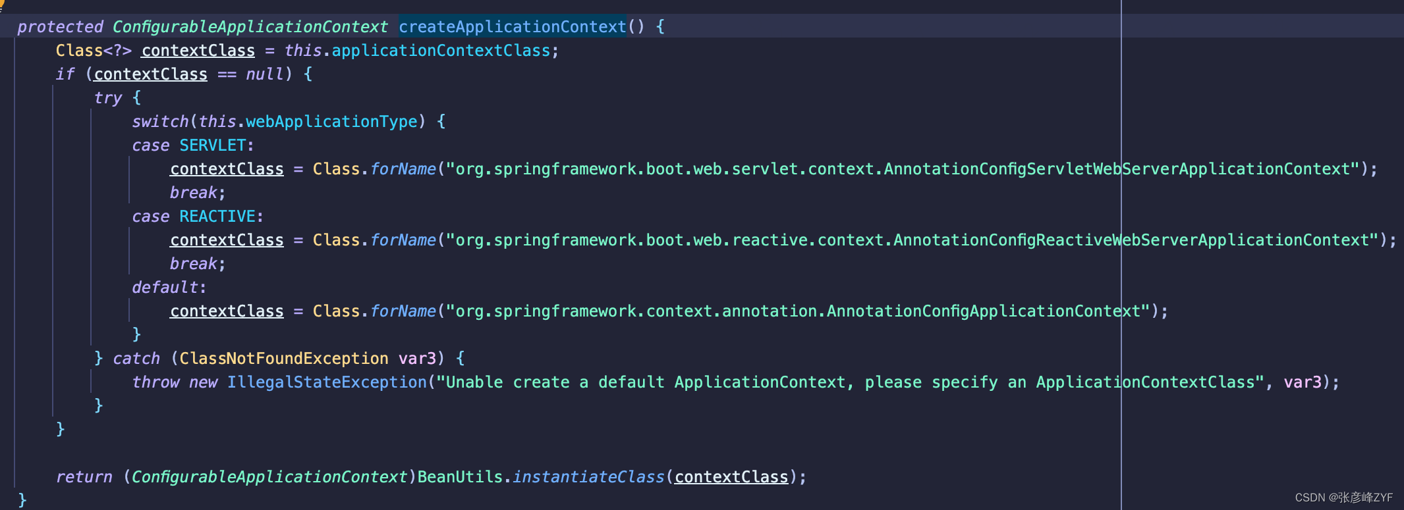Click the try keyword

[108, 98]
